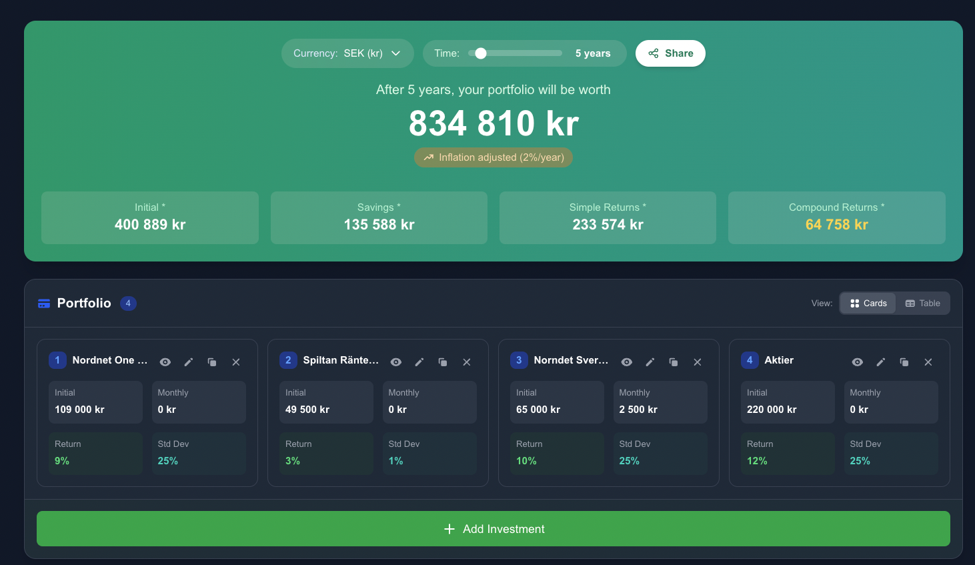
Task: Duplicate the Nordnet One investment
Action: pos(212,362)
